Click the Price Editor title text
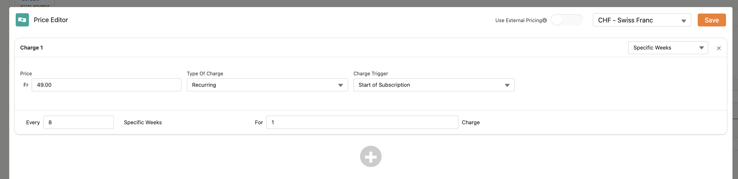Viewport: 738px width, 179px height. point(51,20)
